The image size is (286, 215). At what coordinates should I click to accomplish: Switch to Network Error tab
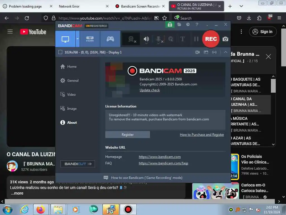(x=83, y=6)
